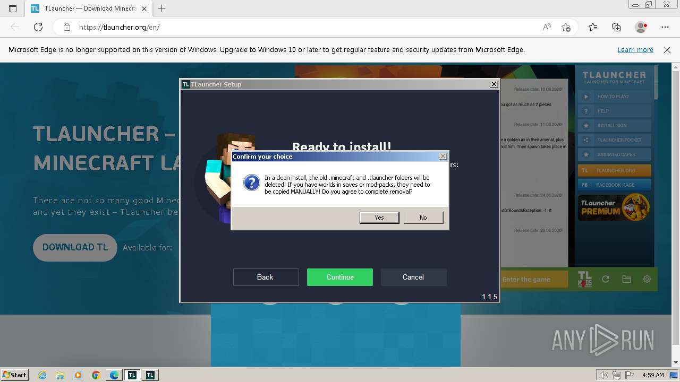The height and width of the screenshot is (382, 680).
Task: Decline removal with the No button
Action: [x=423, y=218]
